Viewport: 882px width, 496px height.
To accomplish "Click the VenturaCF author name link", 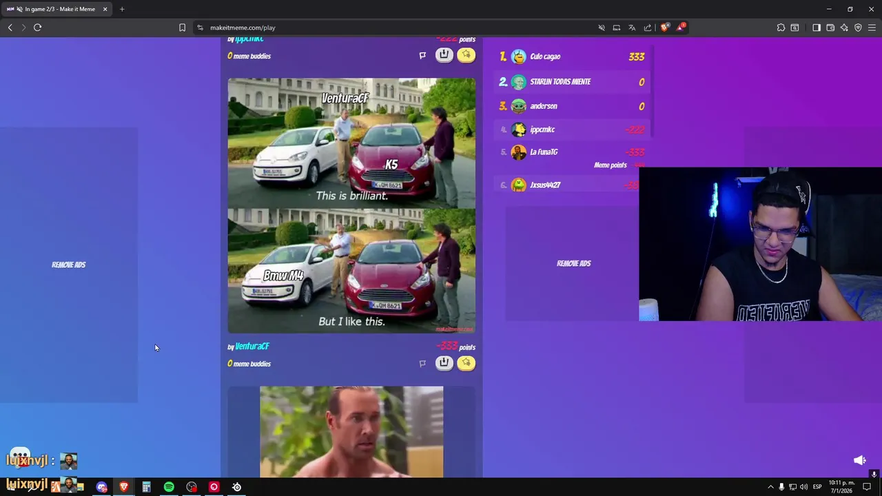I will point(252,347).
